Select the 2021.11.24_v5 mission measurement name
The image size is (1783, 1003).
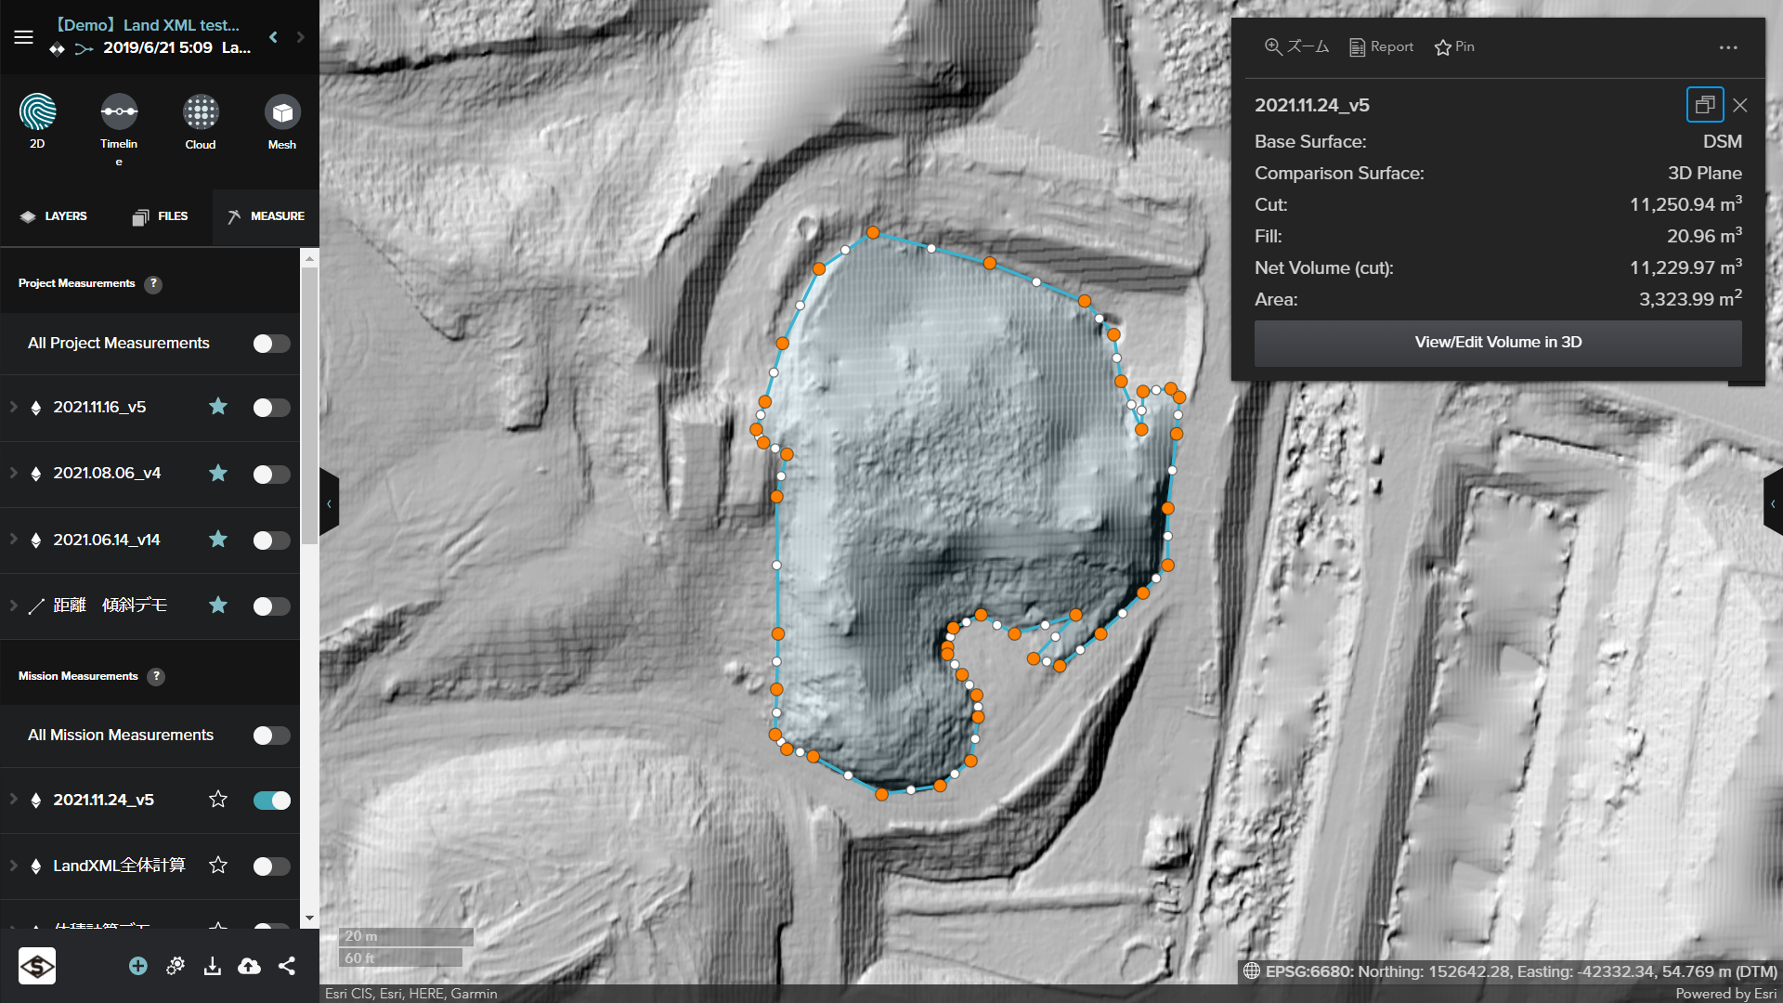tap(103, 800)
